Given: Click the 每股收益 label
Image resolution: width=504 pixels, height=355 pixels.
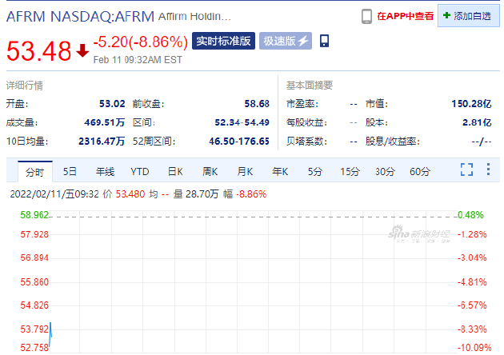Looking at the screenshot, I should click(x=306, y=122).
